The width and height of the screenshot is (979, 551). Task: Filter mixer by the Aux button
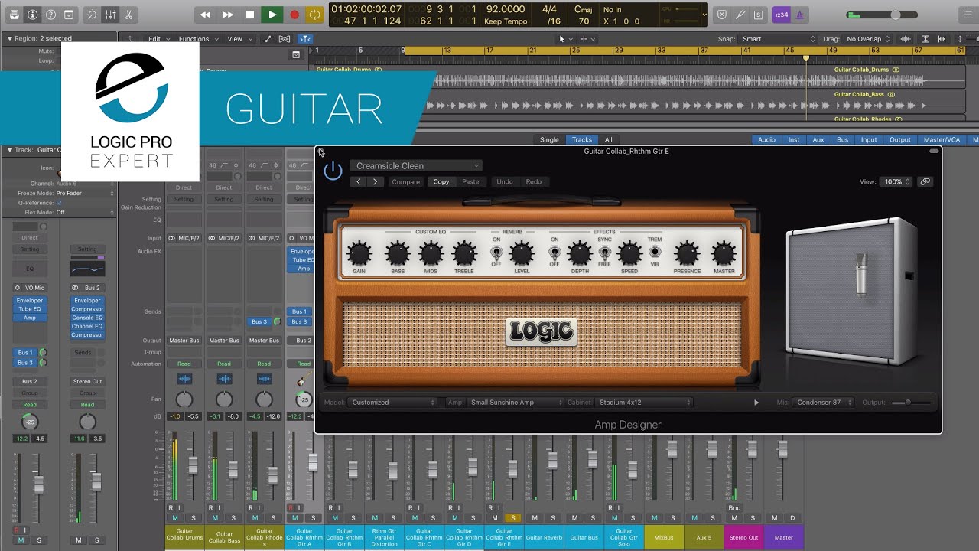pos(818,139)
